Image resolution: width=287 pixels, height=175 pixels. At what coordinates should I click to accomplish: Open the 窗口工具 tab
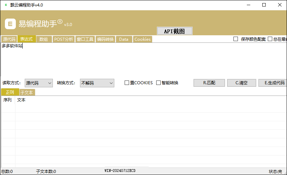click(x=85, y=39)
